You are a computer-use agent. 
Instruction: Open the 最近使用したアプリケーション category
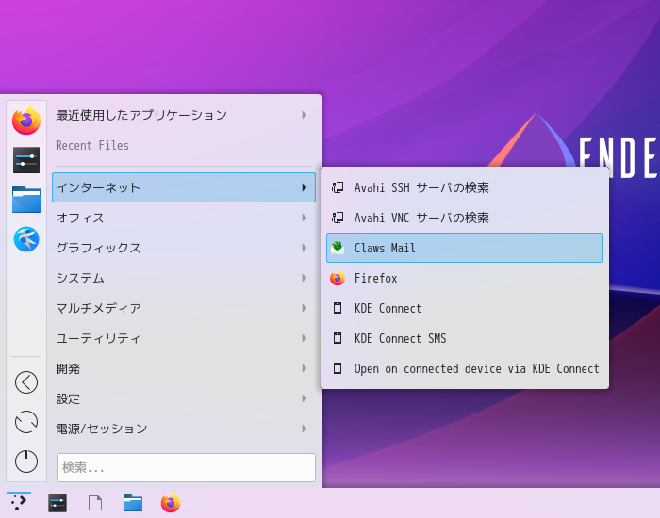(184, 115)
